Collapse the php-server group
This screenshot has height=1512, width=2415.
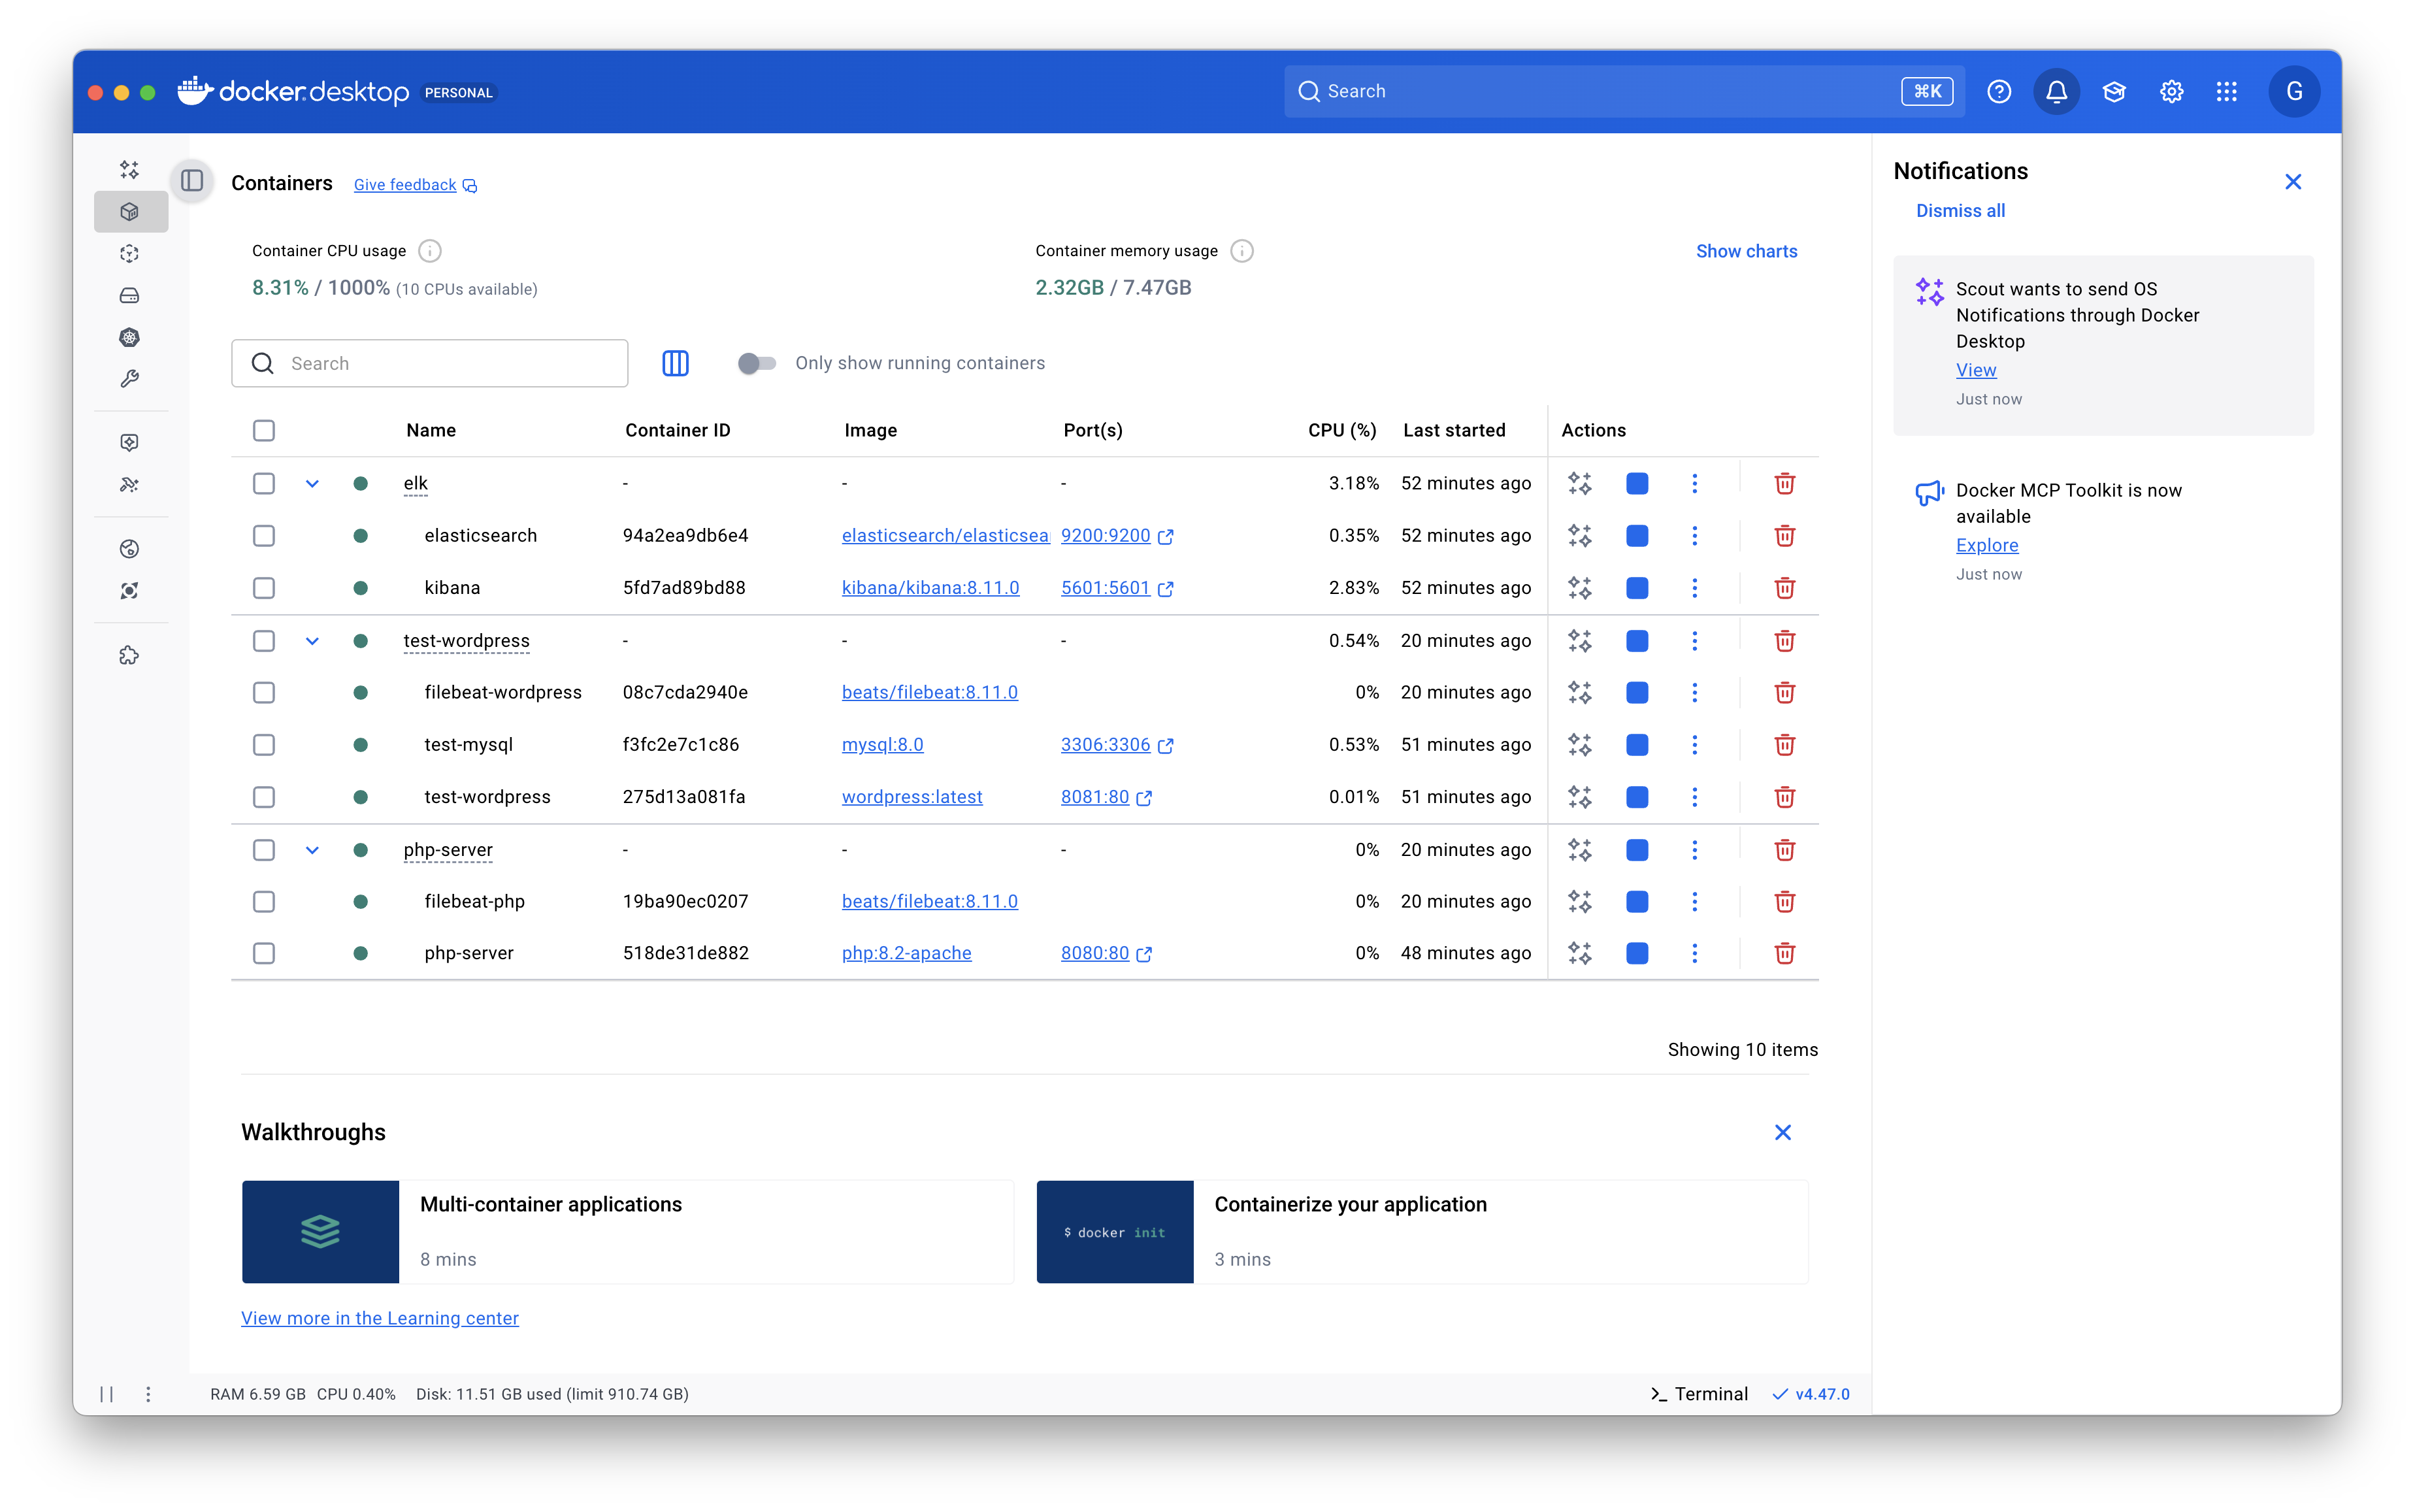pos(312,850)
